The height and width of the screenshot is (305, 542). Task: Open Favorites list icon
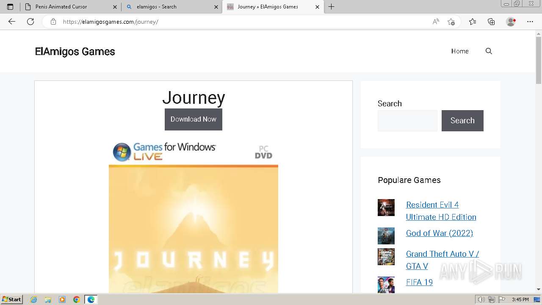(x=473, y=22)
